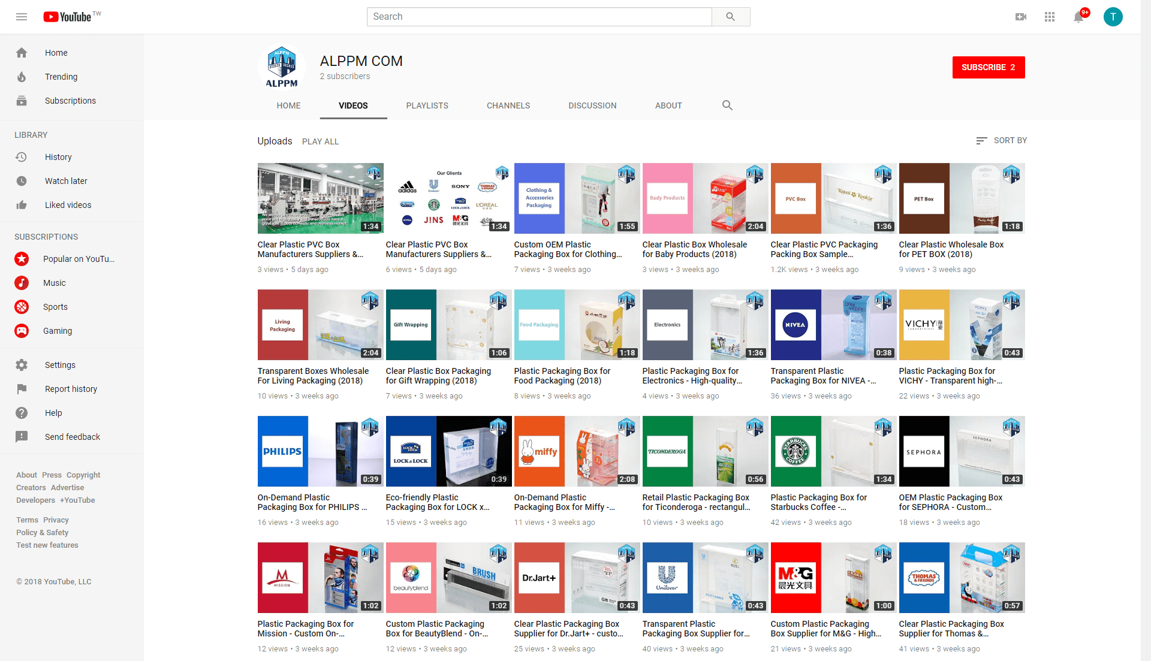Switch to the DISCUSSION tab
This screenshot has height=661, width=1151.
tap(592, 105)
